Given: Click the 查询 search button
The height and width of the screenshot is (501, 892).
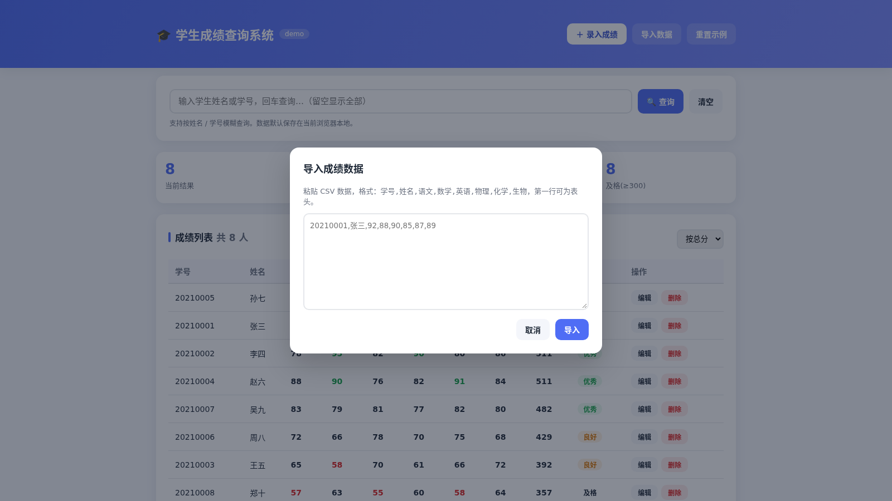Looking at the screenshot, I should click(x=660, y=101).
